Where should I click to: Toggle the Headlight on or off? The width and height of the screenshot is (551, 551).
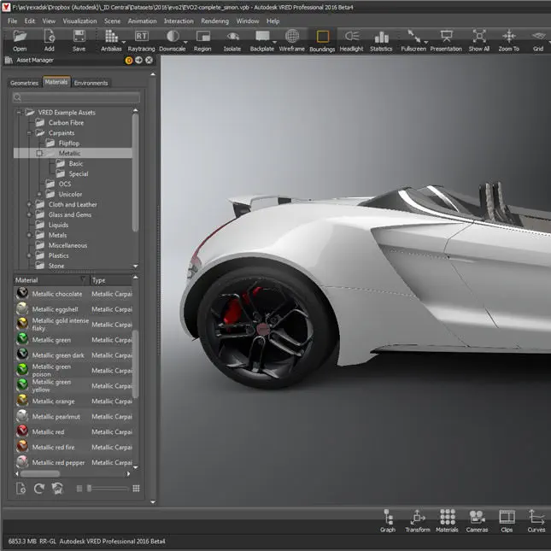(351, 38)
